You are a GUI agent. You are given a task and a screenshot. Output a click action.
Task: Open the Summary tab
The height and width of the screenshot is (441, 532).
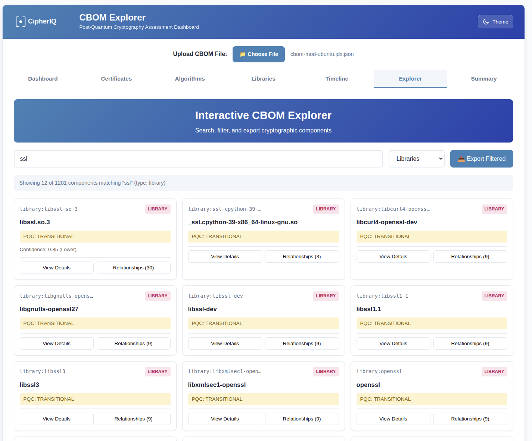click(x=483, y=79)
